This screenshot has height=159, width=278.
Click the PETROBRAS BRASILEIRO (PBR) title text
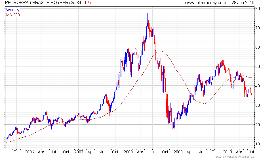point(37,3)
